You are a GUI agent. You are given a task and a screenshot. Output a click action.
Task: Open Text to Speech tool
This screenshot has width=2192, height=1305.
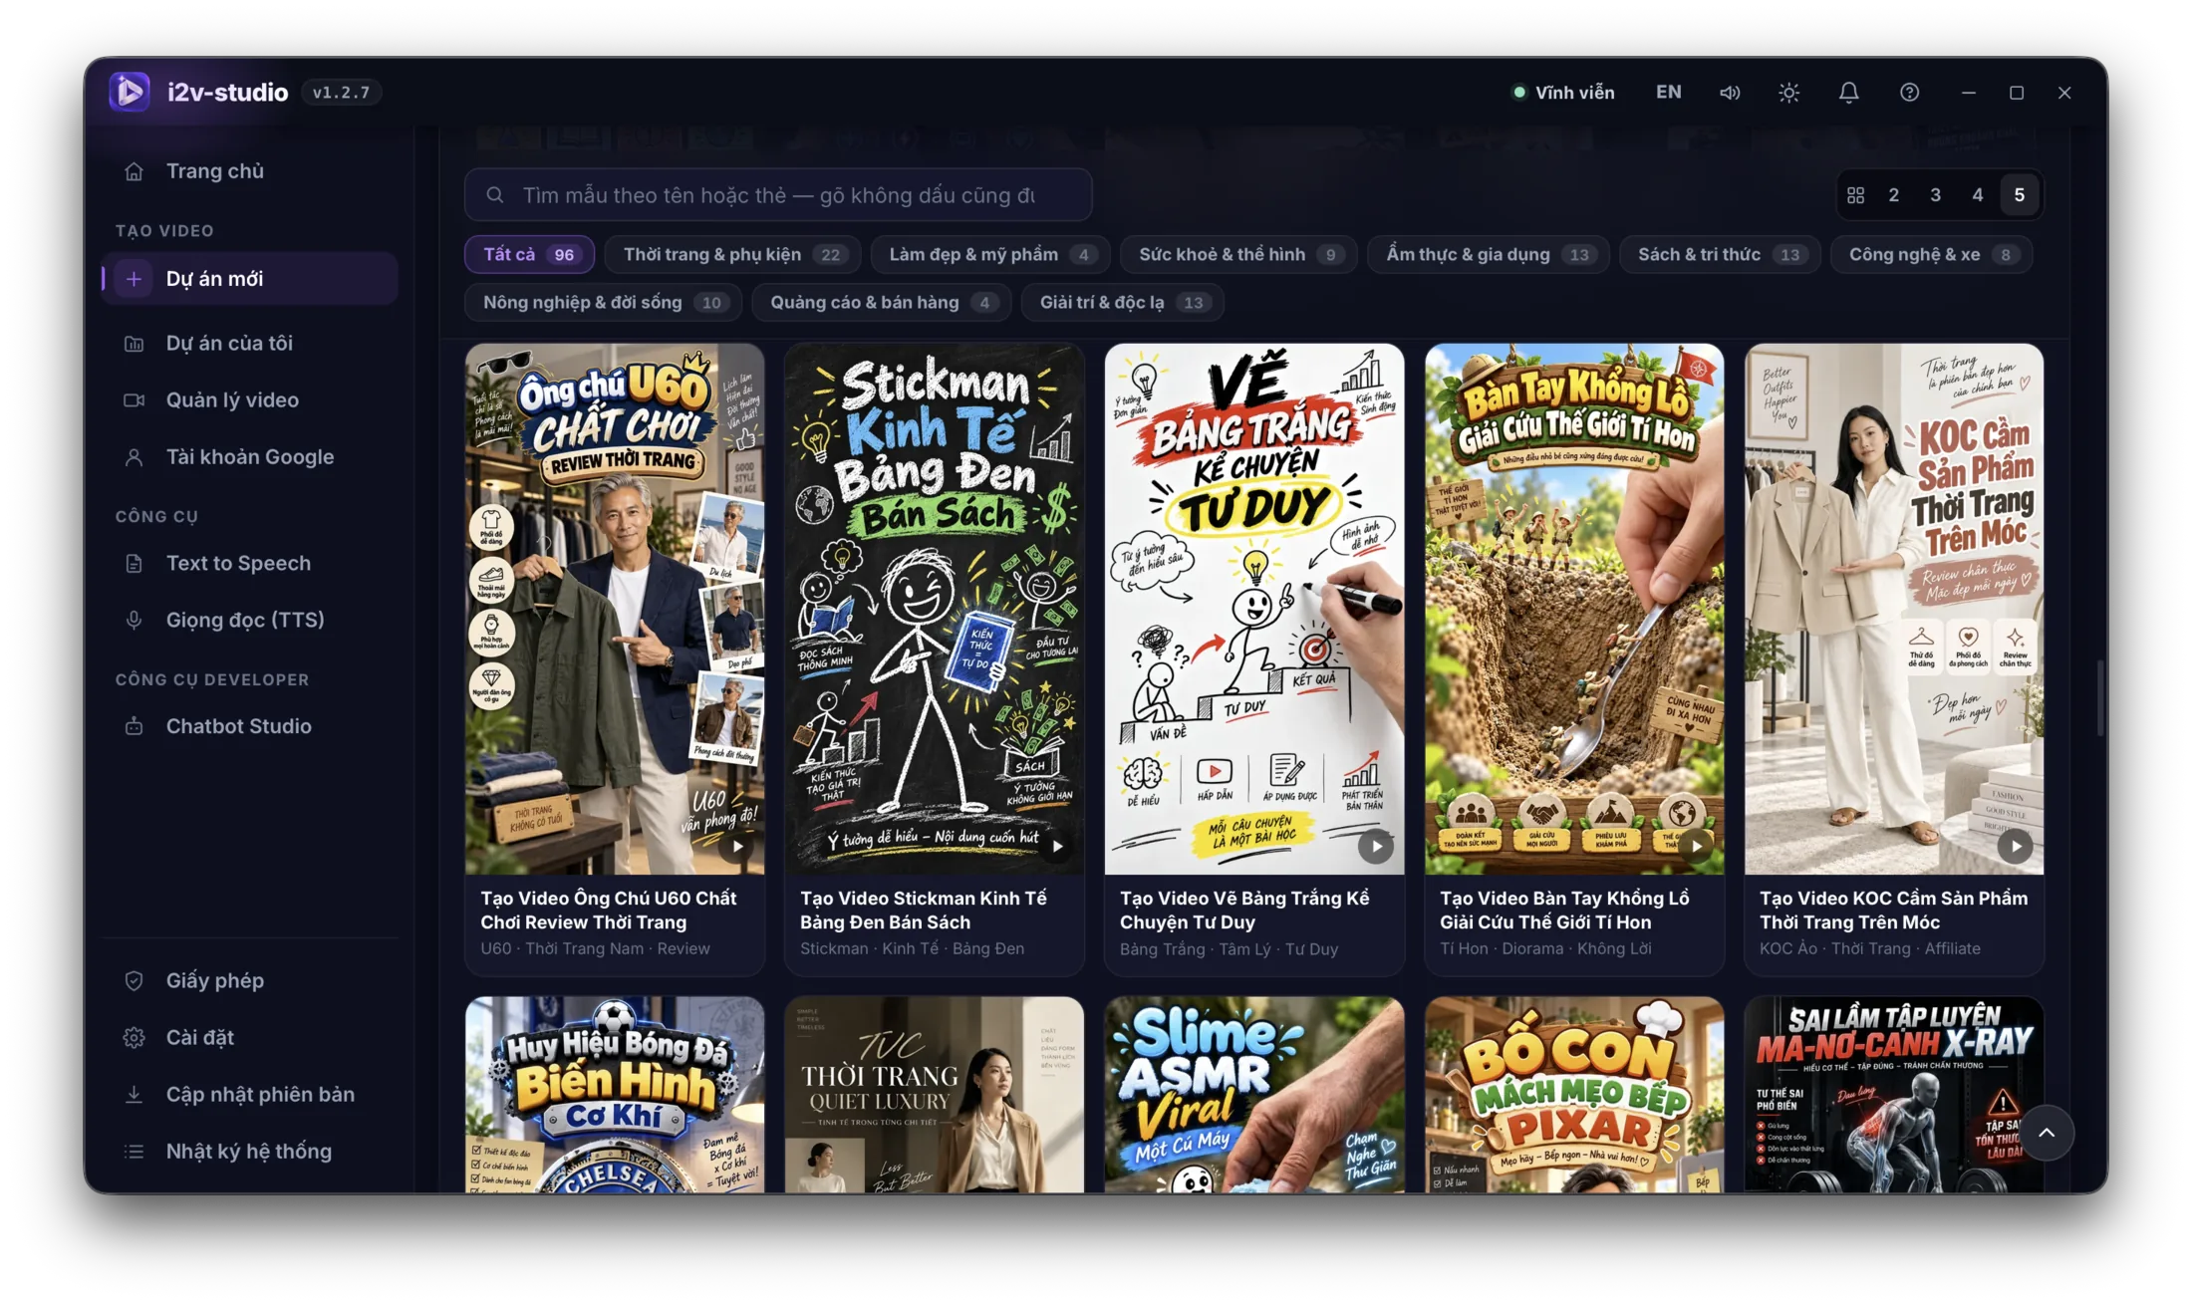[x=249, y=564]
